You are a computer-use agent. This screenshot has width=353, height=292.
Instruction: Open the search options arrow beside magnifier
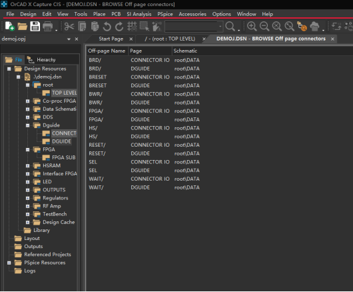point(238,30)
